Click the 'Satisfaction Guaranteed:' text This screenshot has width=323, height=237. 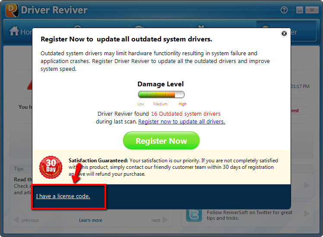pyautogui.click(x=98, y=161)
